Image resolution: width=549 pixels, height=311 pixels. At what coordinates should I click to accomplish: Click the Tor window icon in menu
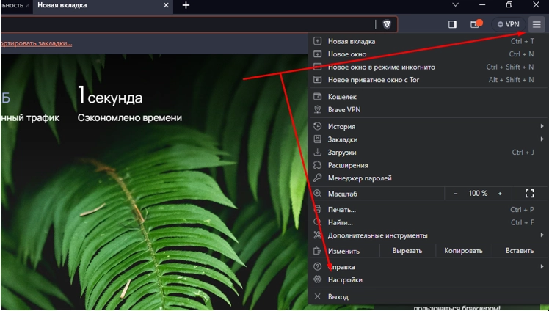pos(317,80)
